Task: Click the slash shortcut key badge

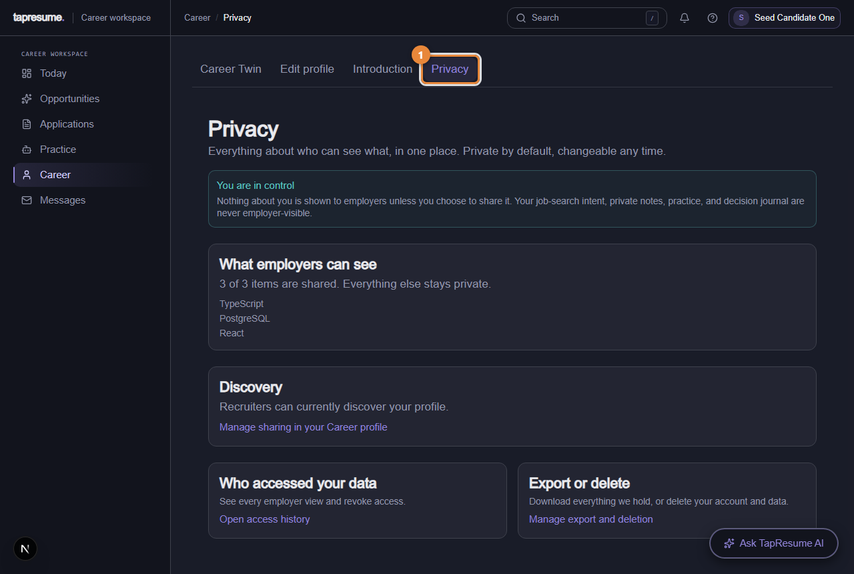Action: coord(652,18)
